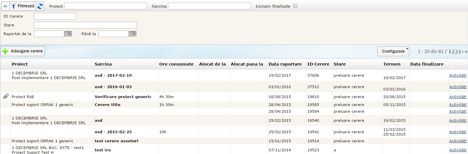The height and width of the screenshot is (154, 468).
Task: Toggle the Inclusiv finalizate checkbox
Action: point(295,6)
